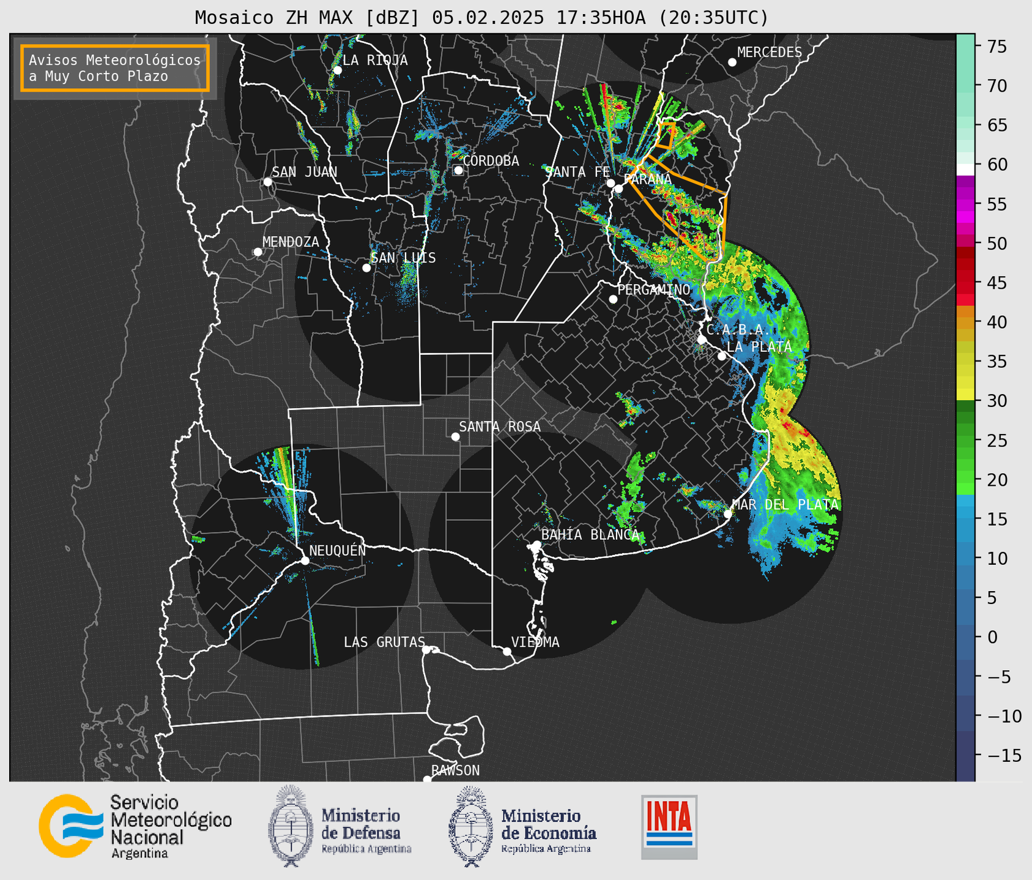This screenshot has width=1032, height=880.
Task: Select the Mercedes city marker dot
Action: point(732,62)
